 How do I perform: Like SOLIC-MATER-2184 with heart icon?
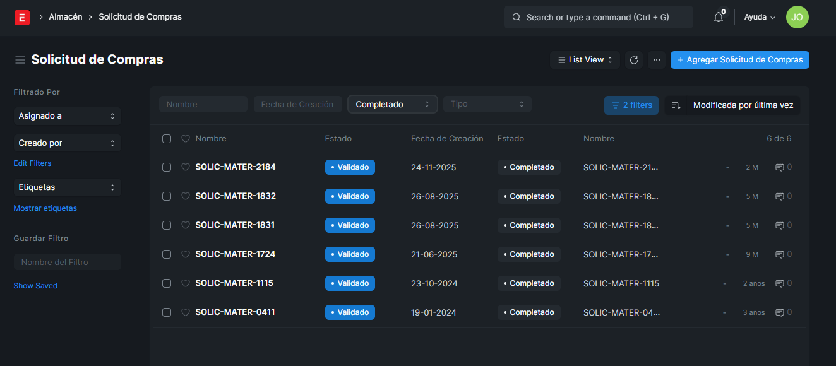coord(186,167)
